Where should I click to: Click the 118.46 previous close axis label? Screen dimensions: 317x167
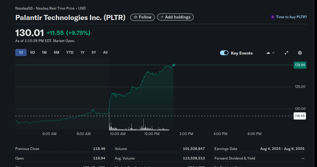[300, 116]
